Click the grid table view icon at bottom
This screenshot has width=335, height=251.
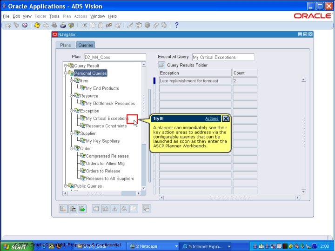click(x=96, y=209)
